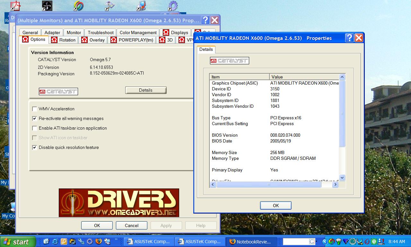Click OK in Multiple Monitors window
The height and width of the screenshot is (247, 411).
(x=97, y=225)
